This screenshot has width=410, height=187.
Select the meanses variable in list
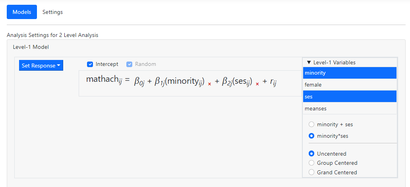[x=350, y=108]
